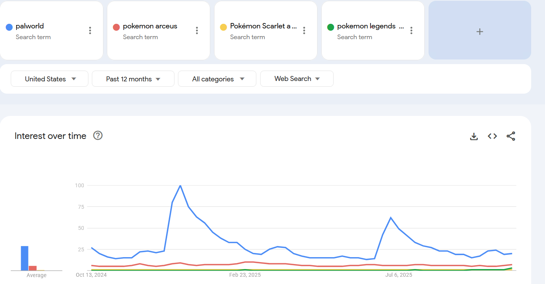
Task: Click the red pokemon arceus dot
Action: pyautogui.click(x=116, y=27)
